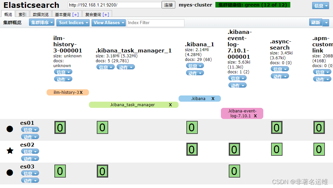
Task: Open 信息 menu for .kibana-event-log index
Action: (x=238, y=78)
